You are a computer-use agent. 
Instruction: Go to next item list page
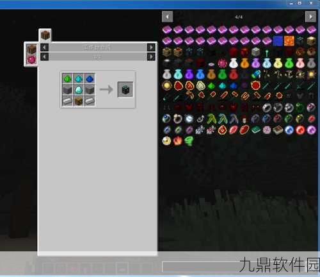coord(310,17)
